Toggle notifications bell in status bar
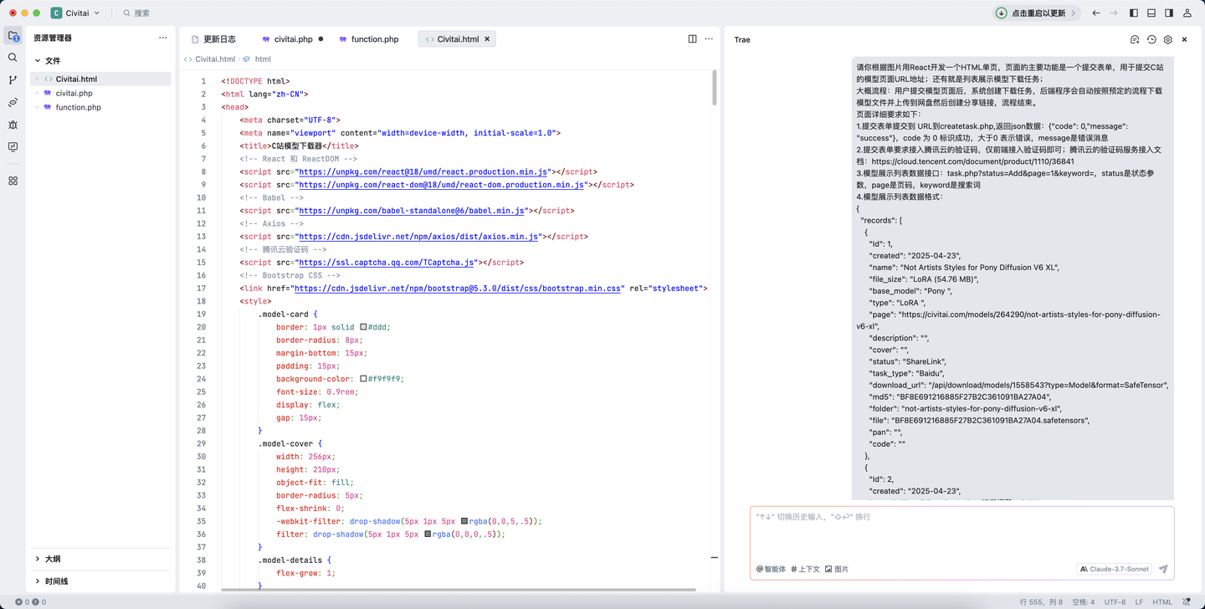The width and height of the screenshot is (1205, 609). (1187, 601)
